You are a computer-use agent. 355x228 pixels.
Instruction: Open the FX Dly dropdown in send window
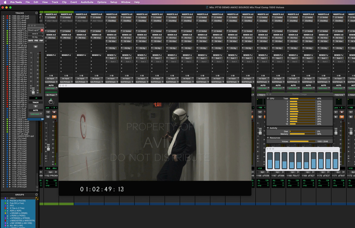[x=35, y=37]
